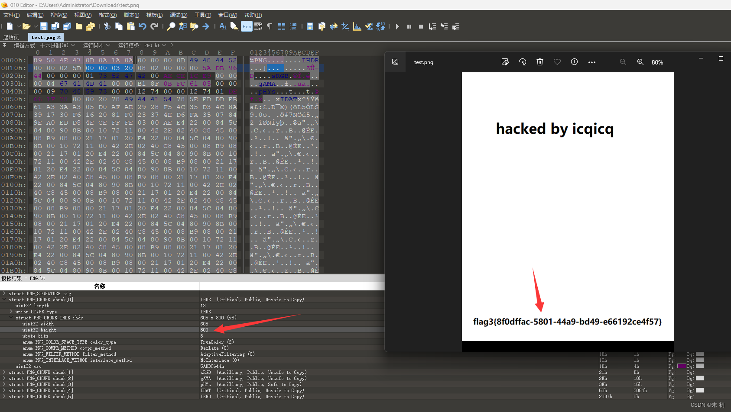The width and height of the screenshot is (731, 412).
Task: Click the Find magnifier icon
Action: point(171,26)
